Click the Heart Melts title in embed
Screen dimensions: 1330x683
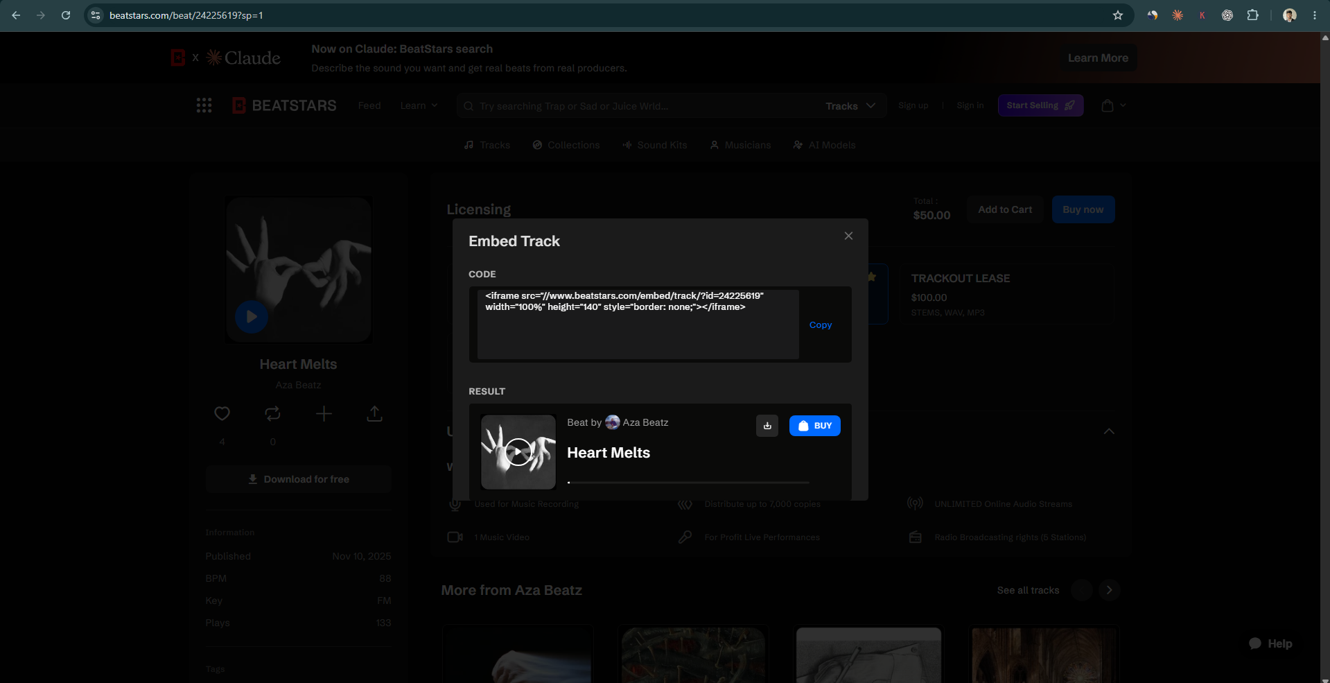click(609, 453)
